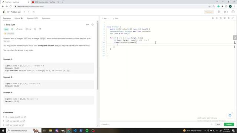Format code with braces icon
Image resolution: width=237 pixels, height=133 pixels.
217,18
